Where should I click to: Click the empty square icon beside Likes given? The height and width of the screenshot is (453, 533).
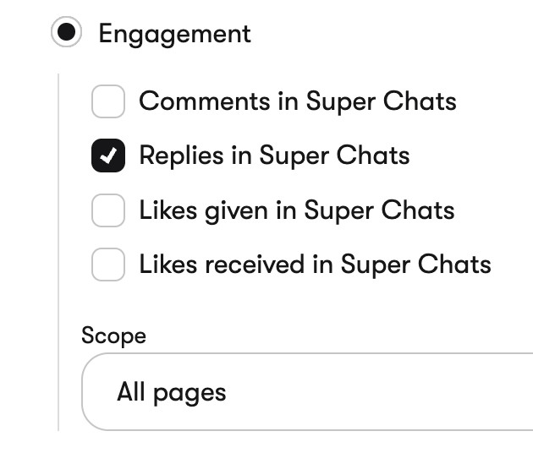[x=108, y=210]
